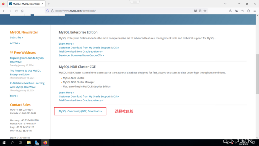Open Windows taskbar search
The height and width of the screenshot is (146, 259).
12,143
